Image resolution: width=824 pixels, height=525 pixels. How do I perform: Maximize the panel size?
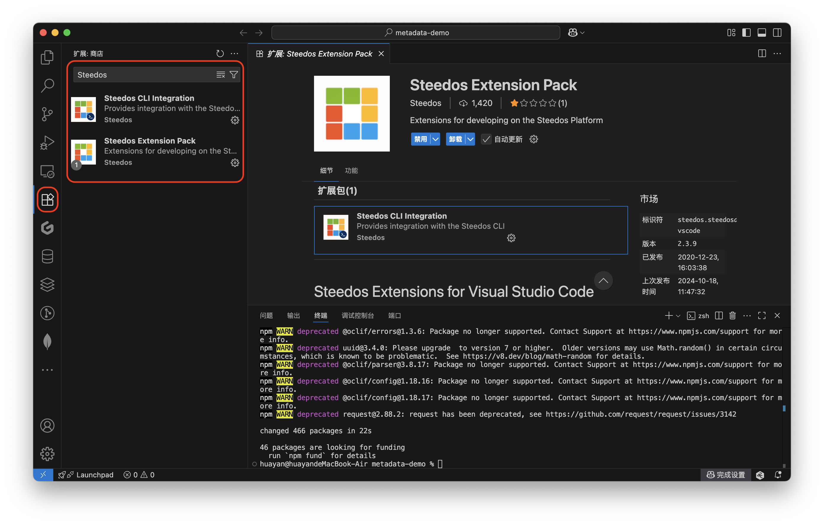(762, 315)
